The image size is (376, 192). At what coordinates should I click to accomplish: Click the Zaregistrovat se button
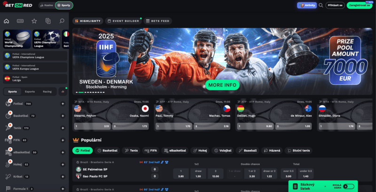pyautogui.click(x=360, y=5)
